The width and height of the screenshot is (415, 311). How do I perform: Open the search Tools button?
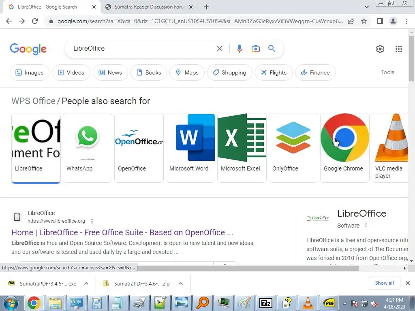387,72
